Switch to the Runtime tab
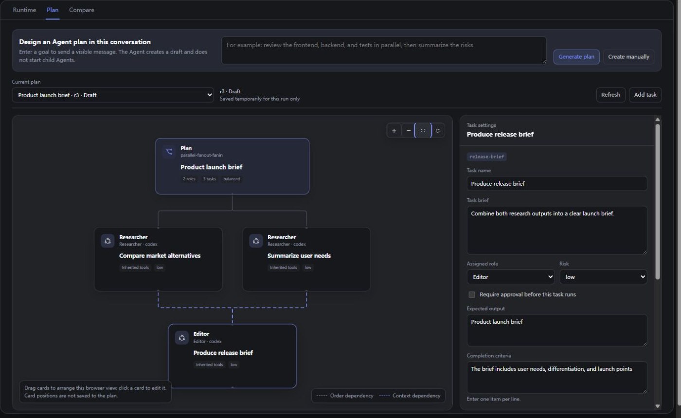This screenshot has height=418, width=681. 24,10
